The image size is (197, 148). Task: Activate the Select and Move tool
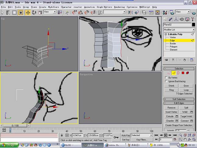click(28, 13)
